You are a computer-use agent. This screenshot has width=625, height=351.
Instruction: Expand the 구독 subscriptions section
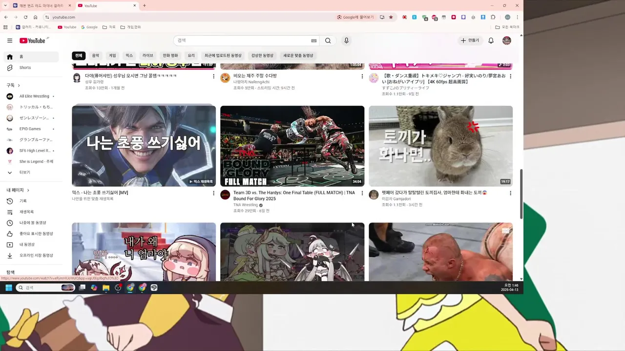(14, 85)
